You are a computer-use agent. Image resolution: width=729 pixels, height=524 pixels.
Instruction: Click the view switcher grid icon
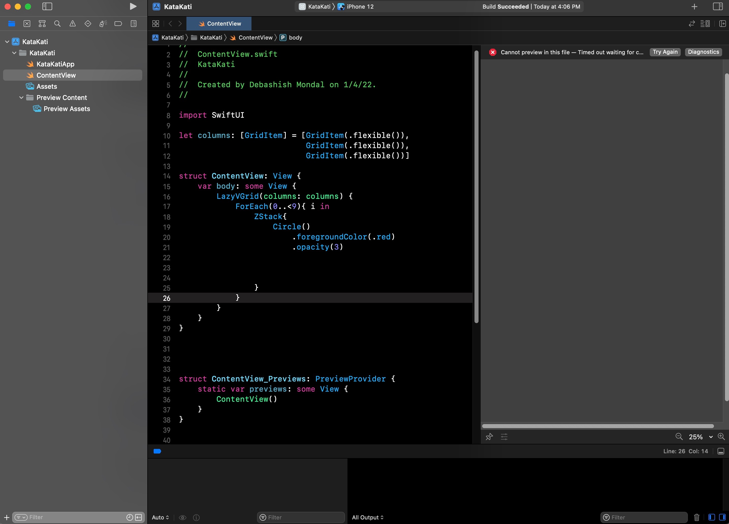pyautogui.click(x=156, y=23)
